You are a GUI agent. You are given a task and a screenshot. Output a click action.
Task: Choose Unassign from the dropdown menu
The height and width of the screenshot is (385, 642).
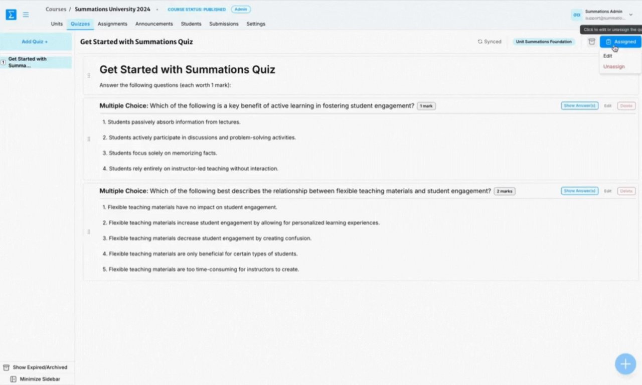coord(614,67)
